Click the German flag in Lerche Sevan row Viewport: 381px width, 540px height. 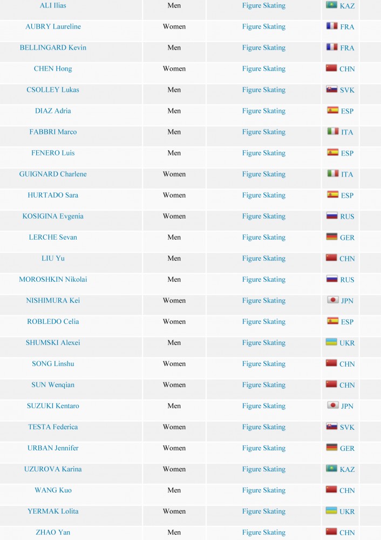(x=332, y=237)
